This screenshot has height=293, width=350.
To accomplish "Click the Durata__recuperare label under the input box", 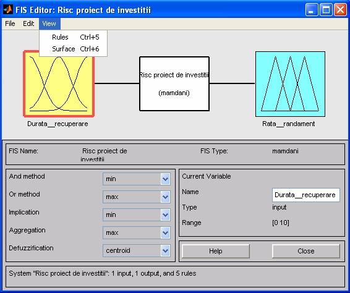I will (x=58, y=124).
